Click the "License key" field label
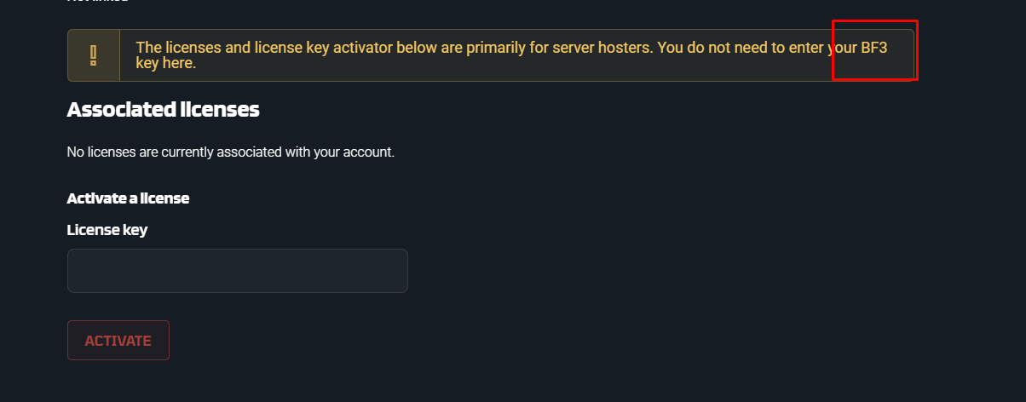Viewport: 1026px width, 402px height. tap(107, 230)
